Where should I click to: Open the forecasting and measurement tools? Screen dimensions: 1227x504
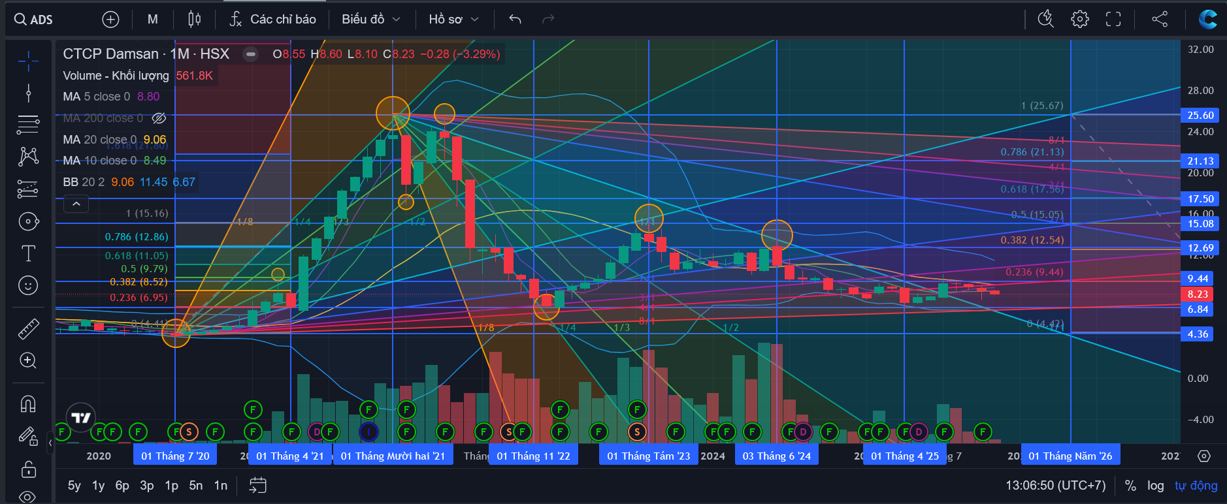28,189
